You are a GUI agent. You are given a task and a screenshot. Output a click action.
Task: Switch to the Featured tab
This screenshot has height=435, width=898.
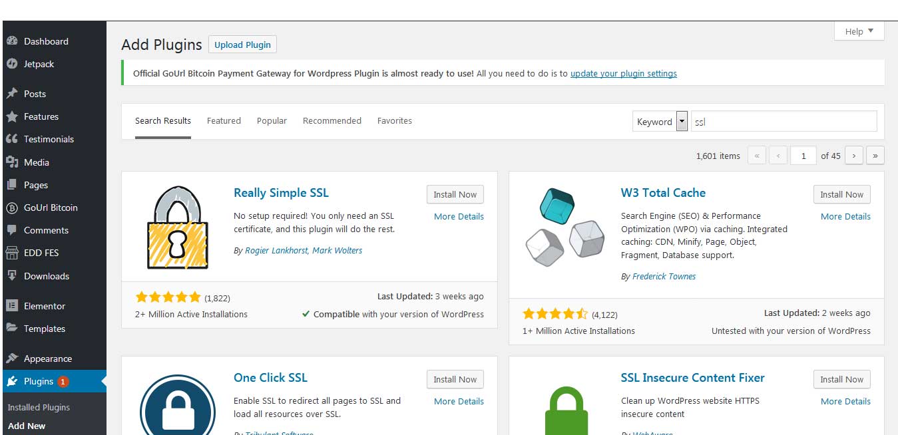[224, 120]
